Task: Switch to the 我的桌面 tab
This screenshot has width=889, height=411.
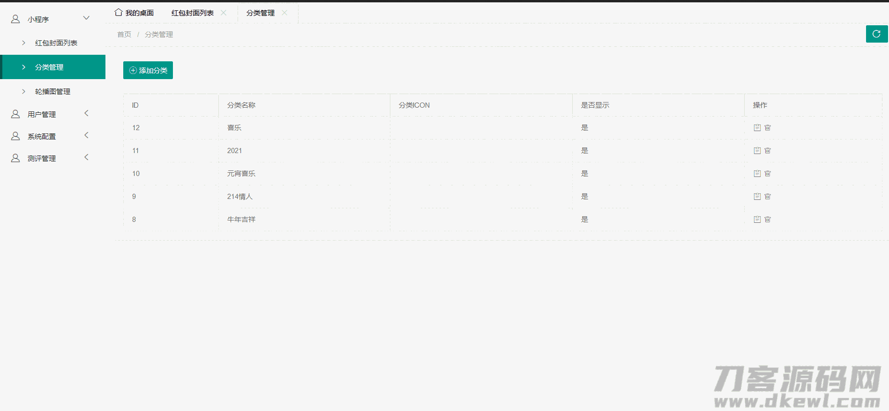Action: (134, 13)
